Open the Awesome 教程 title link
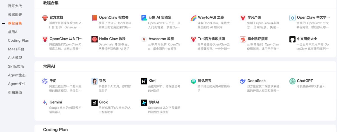 (161, 39)
